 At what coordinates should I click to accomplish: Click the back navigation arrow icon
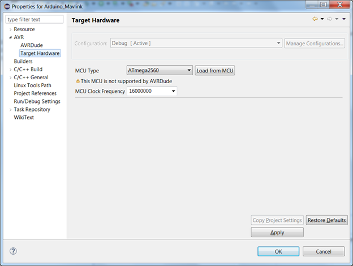315,19
